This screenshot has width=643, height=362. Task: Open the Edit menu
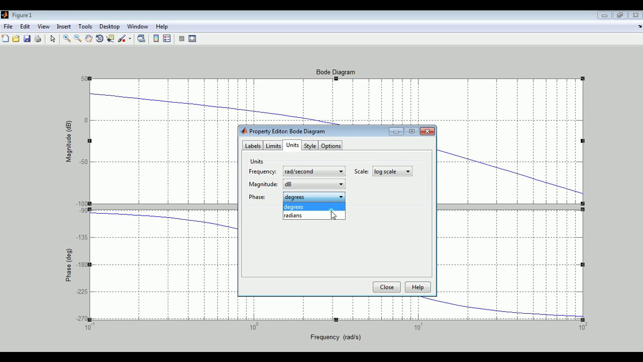pyautogui.click(x=25, y=27)
